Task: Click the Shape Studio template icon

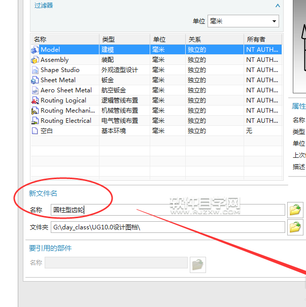Action: point(35,70)
